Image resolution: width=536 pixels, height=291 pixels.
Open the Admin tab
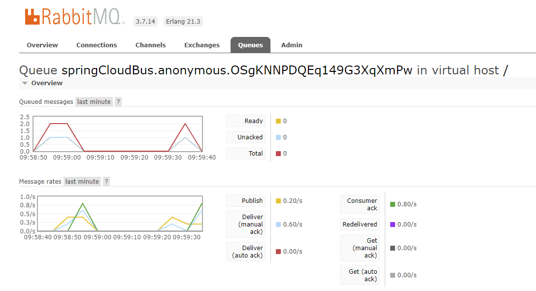[x=292, y=45]
